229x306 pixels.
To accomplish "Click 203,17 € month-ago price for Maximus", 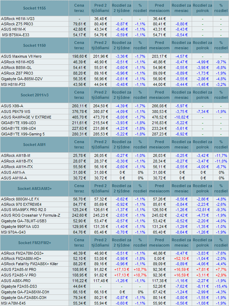I will (x=159, y=56).
